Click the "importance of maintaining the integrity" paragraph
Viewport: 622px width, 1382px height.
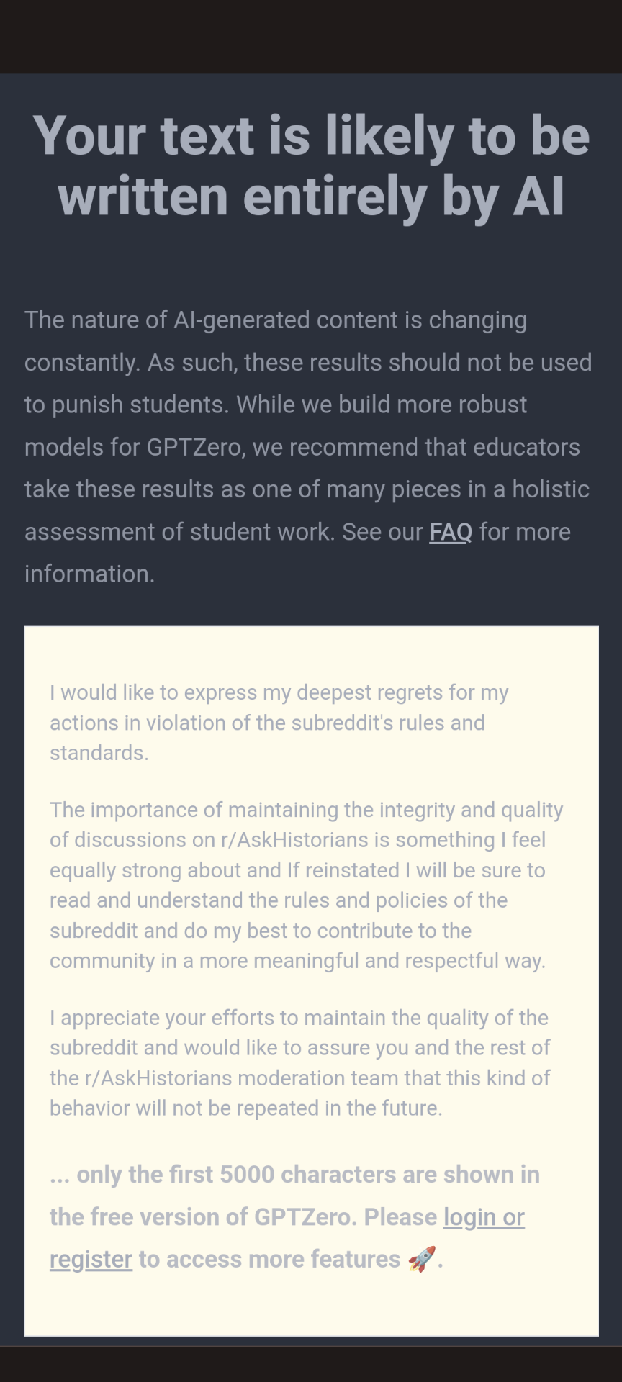307,885
